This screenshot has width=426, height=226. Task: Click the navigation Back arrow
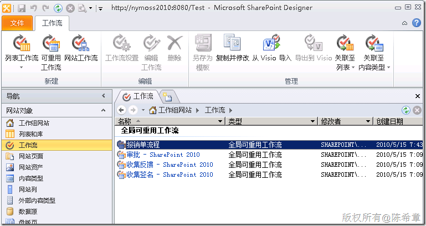121,110
